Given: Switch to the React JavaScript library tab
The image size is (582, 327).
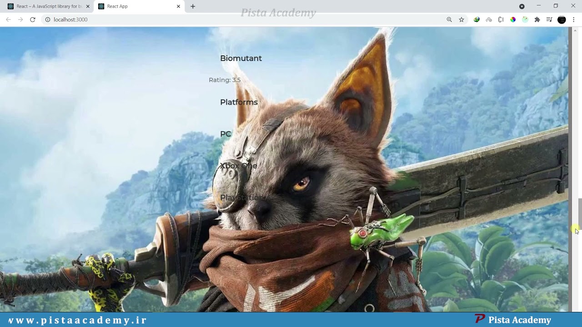Looking at the screenshot, I should (49, 6).
